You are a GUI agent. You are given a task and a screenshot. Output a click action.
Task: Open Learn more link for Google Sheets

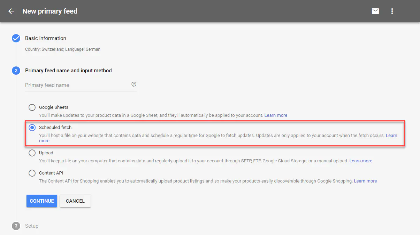tap(276, 115)
